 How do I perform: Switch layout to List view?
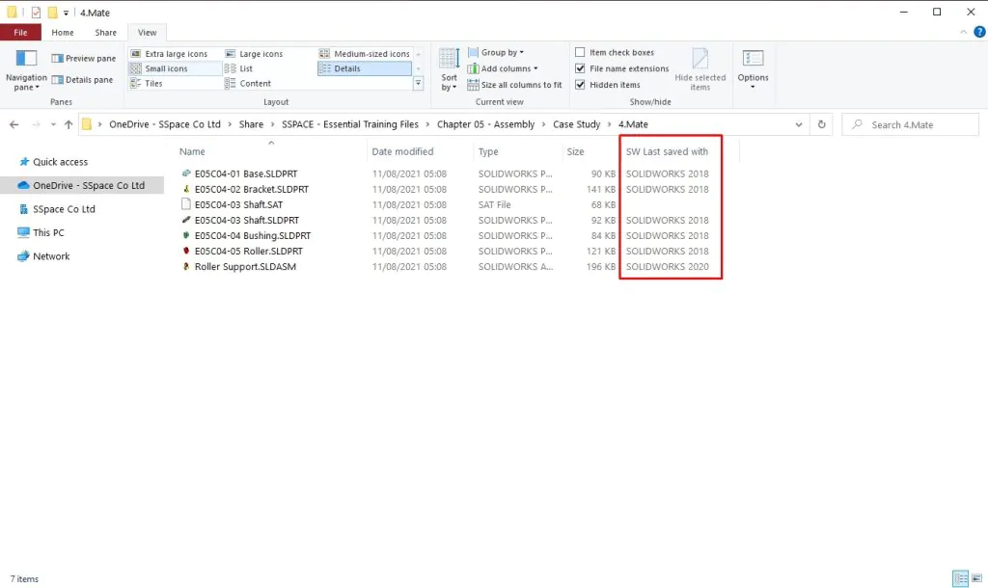(x=238, y=68)
